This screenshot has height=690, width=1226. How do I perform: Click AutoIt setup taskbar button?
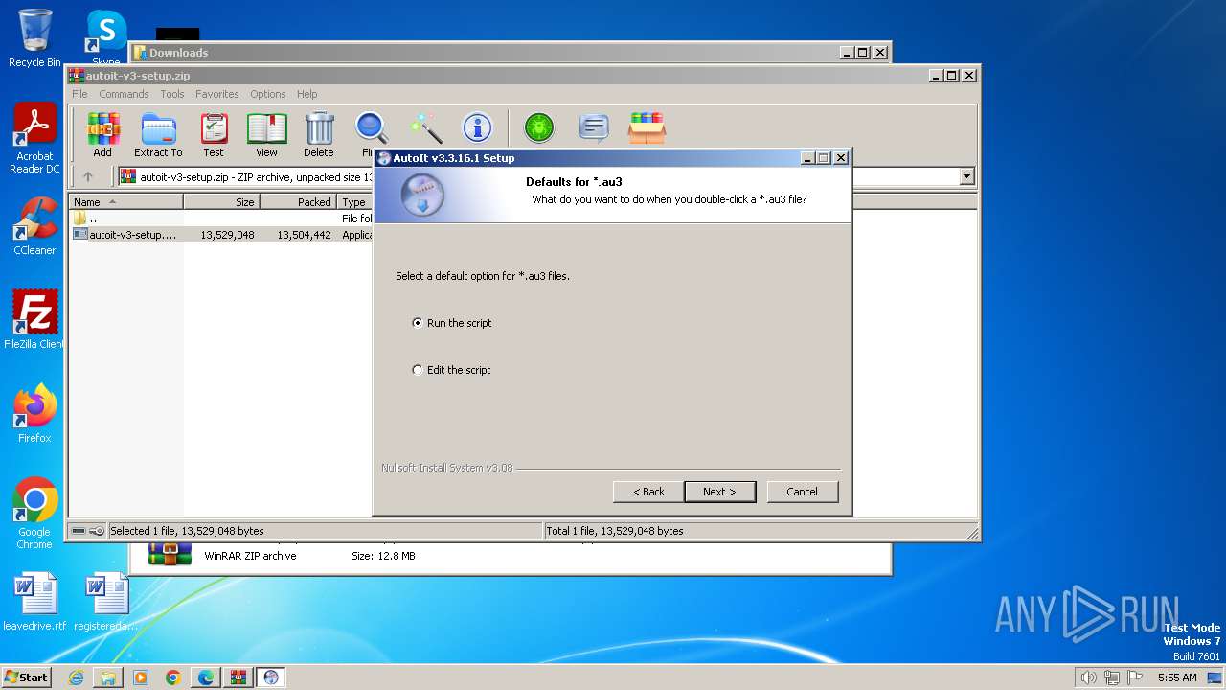(x=271, y=678)
